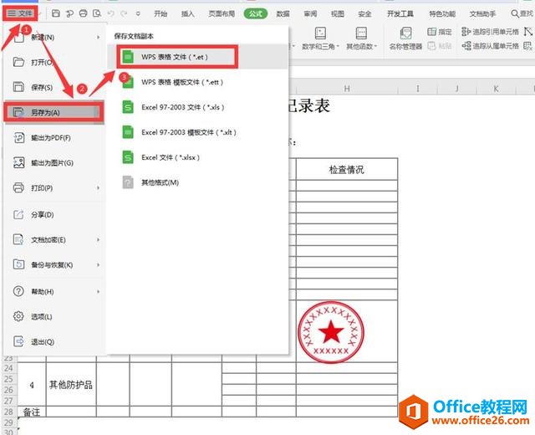This screenshot has height=435, width=535.
Task: Switch to the 开始 ribbon tab
Action: point(160,13)
